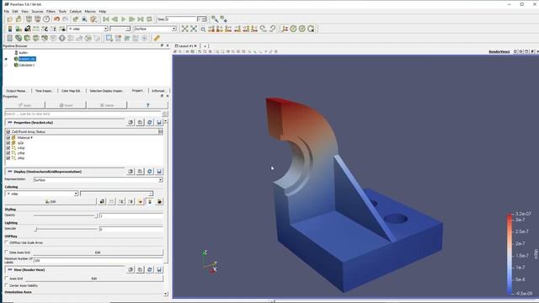Click Opacity slider handle

[96, 215]
